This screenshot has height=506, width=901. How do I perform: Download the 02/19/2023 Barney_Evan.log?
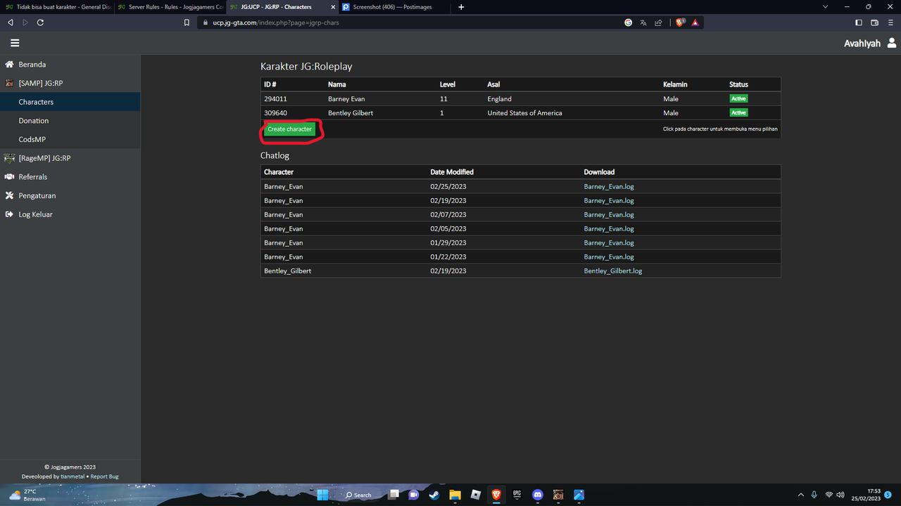tap(609, 200)
